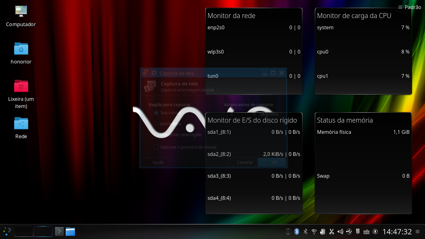Switch to the first virtual desktop in pager
The image size is (425, 239).
(x=24, y=232)
